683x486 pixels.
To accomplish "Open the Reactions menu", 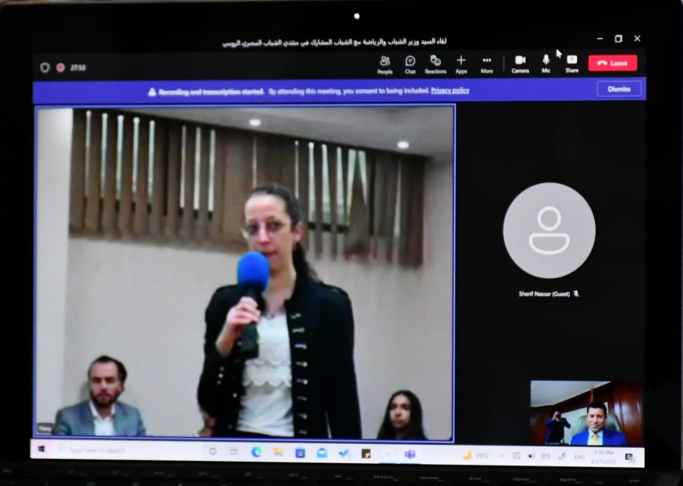I will click(435, 64).
